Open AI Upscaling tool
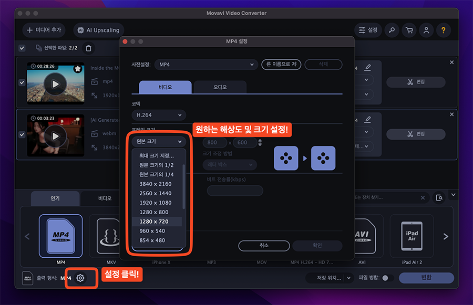Viewport: 473px width, 305px height. pos(99,30)
